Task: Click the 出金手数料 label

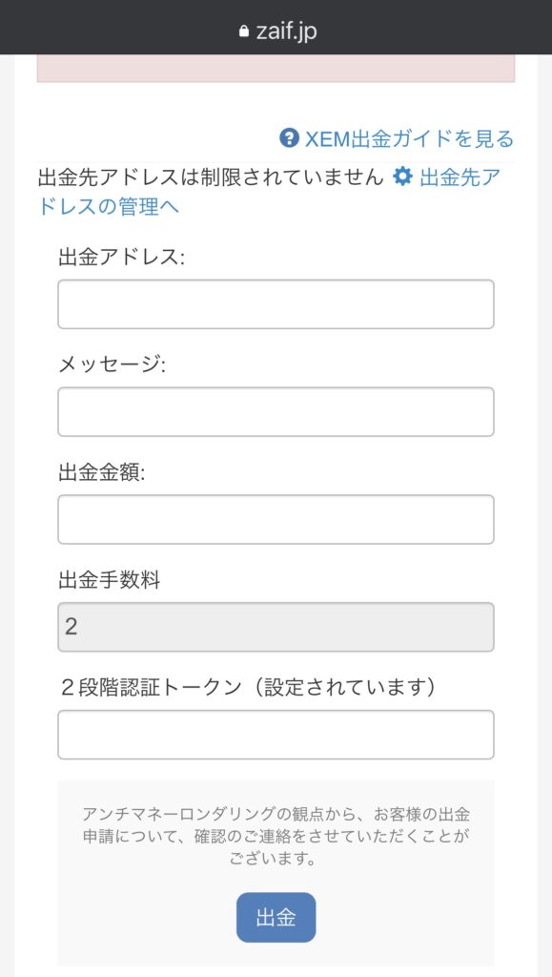Action: click(x=110, y=580)
